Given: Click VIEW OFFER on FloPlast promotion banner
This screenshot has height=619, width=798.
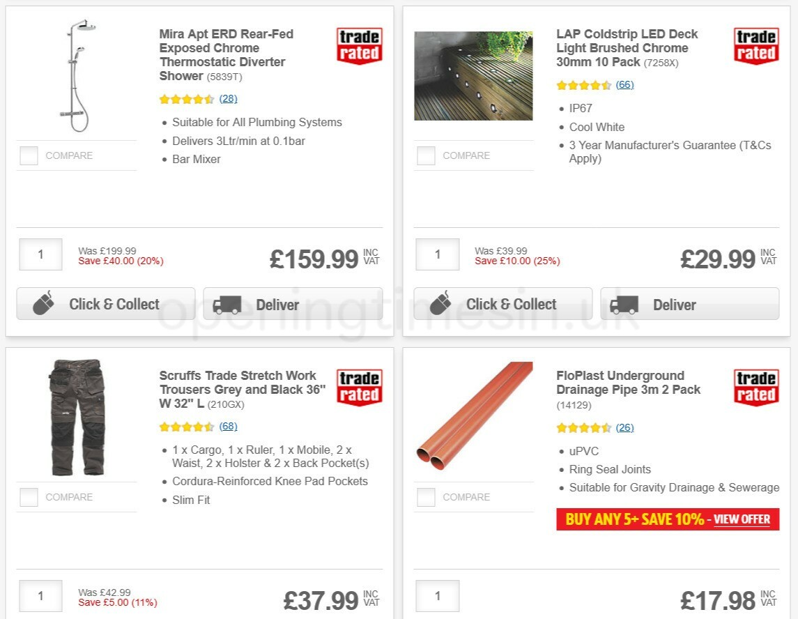Looking at the screenshot, I should pos(742,519).
